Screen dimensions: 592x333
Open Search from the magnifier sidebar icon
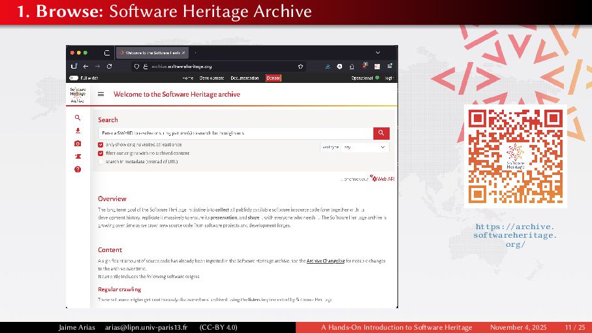[78, 118]
